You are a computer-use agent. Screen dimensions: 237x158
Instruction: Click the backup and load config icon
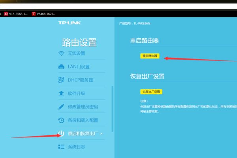(61, 120)
